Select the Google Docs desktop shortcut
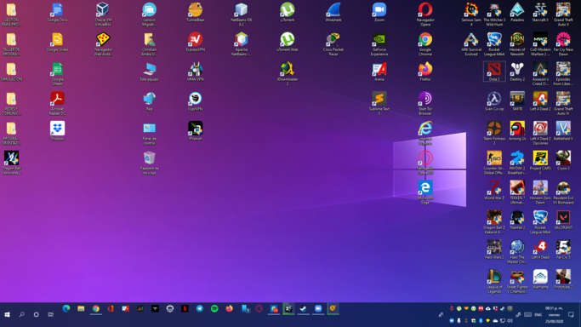 (58, 13)
